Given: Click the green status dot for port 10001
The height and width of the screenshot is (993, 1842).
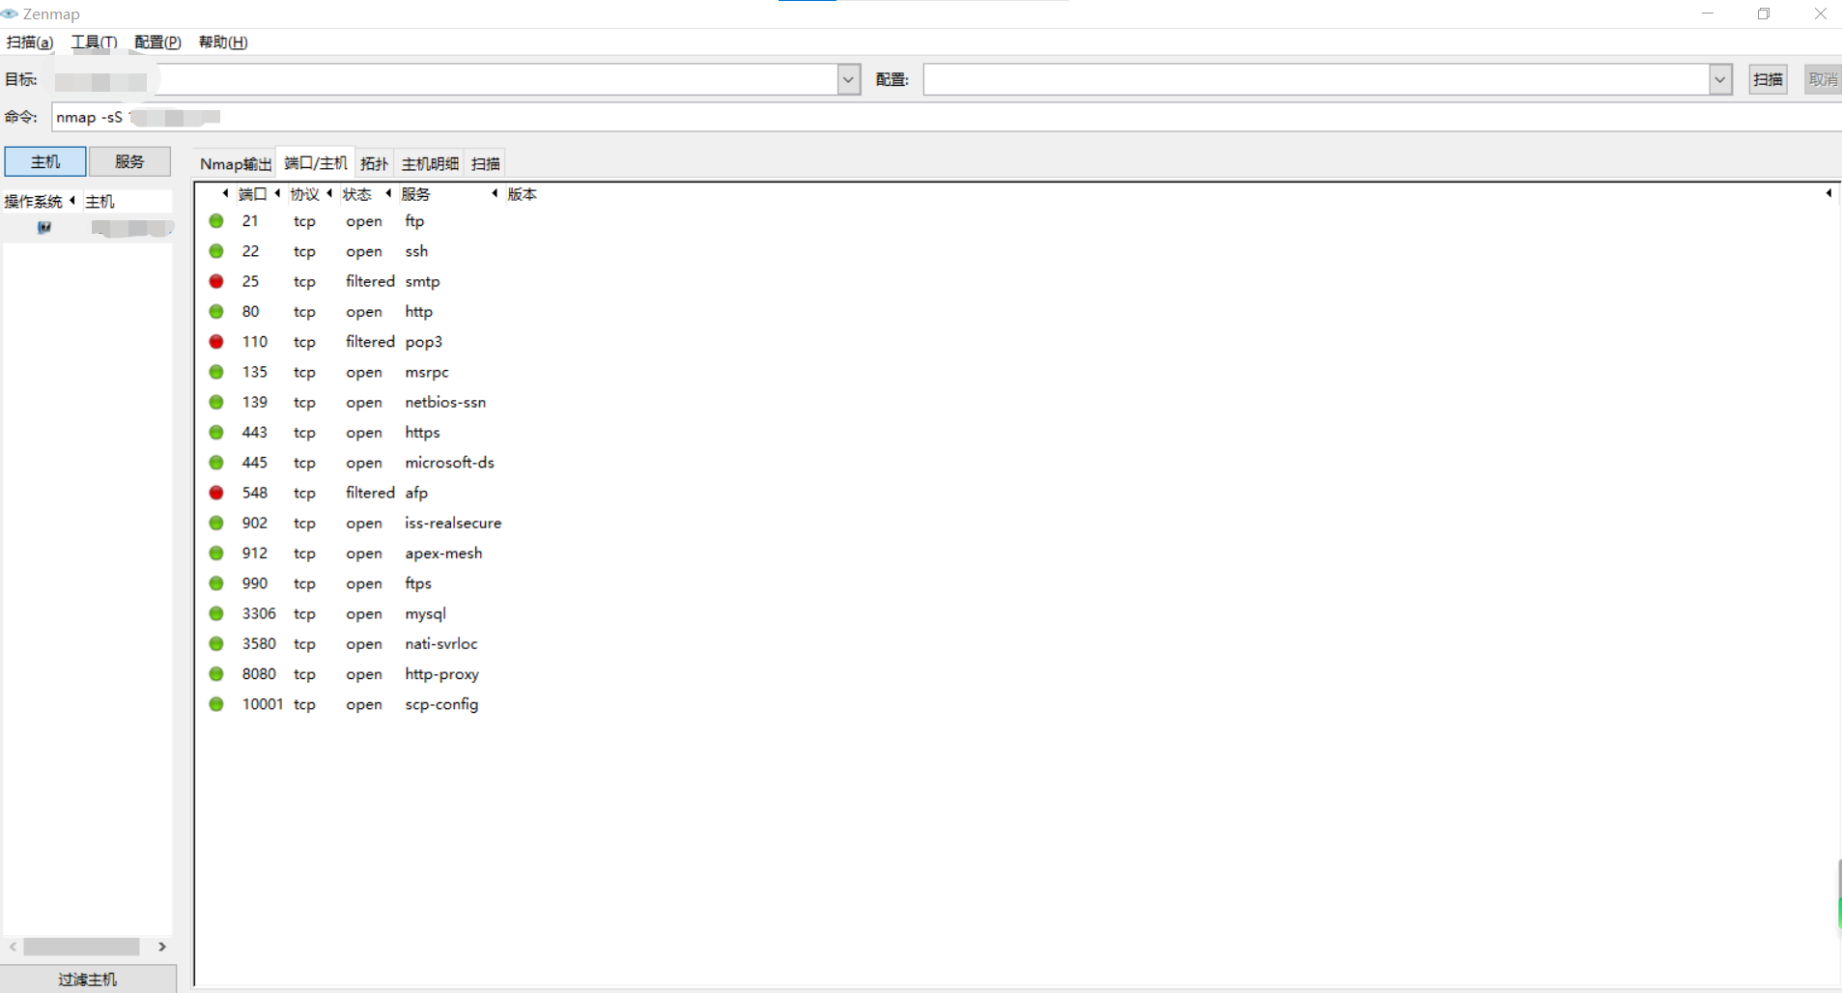Looking at the screenshot, I should (x=216, y=704).
